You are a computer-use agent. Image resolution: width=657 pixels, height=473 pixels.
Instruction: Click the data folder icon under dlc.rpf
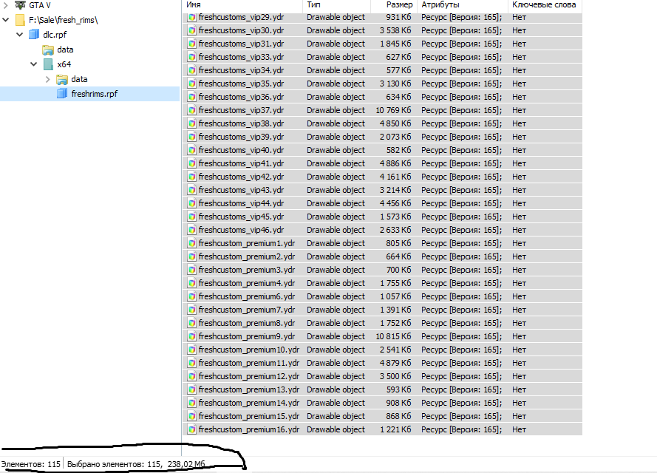[x=48, y=50]
